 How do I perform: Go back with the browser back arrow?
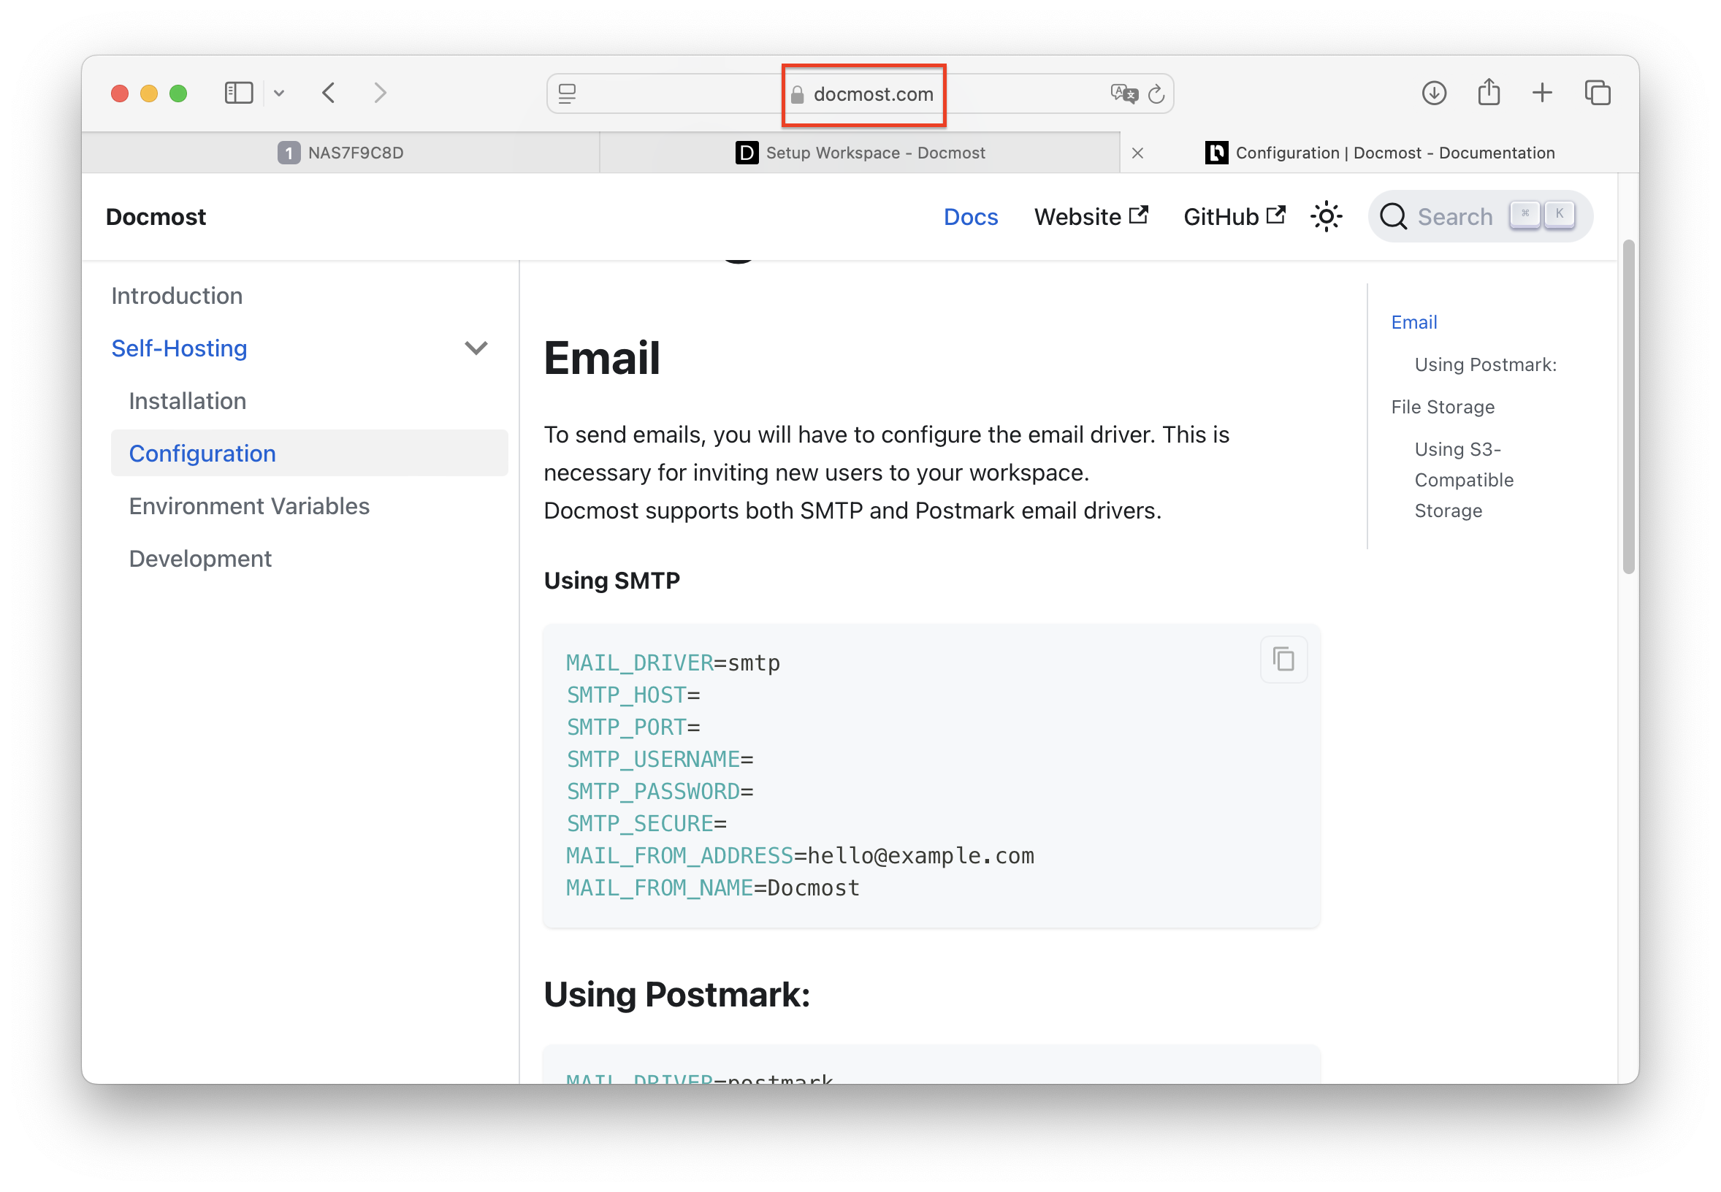point(329,93)
